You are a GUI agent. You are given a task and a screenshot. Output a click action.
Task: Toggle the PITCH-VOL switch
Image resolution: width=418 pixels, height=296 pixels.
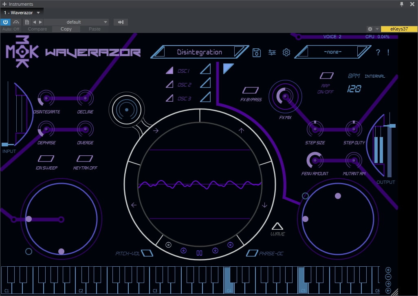tap(147, 253)
